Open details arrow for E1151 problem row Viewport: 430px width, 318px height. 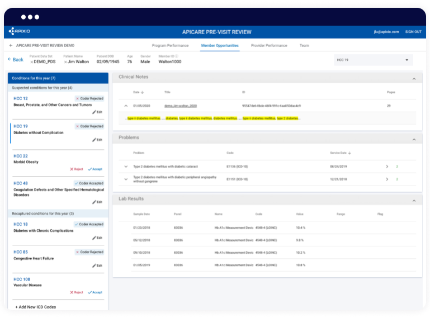pos(387,179)
